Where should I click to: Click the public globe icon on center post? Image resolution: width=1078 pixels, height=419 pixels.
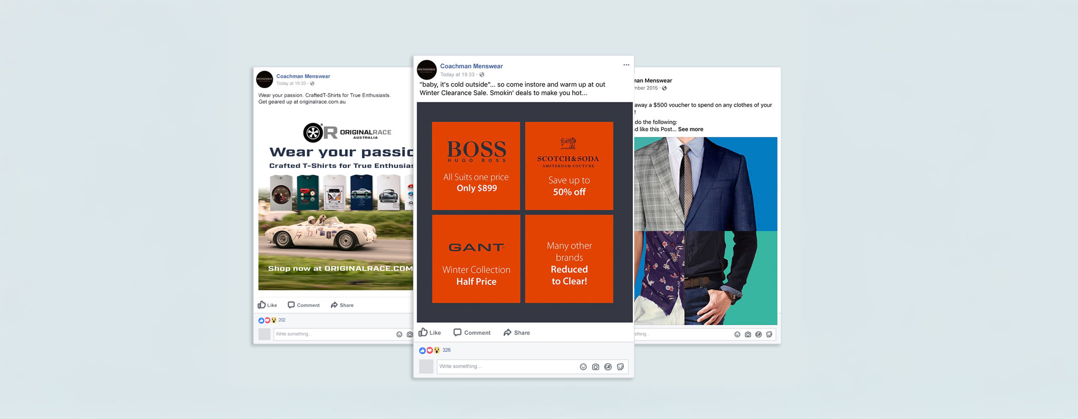pyautogui.click(x=482, y=75)
